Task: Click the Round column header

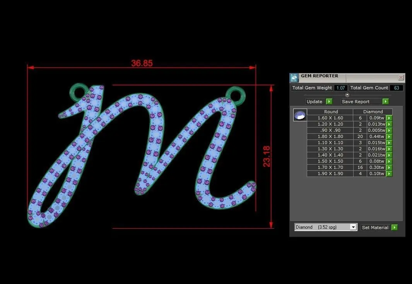Action: tap(330, 112)
